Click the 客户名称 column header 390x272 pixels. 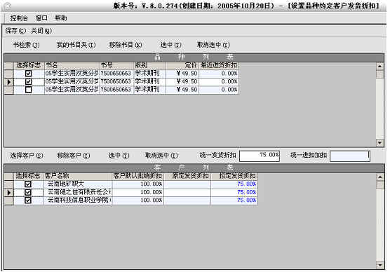tap(78, 176)
